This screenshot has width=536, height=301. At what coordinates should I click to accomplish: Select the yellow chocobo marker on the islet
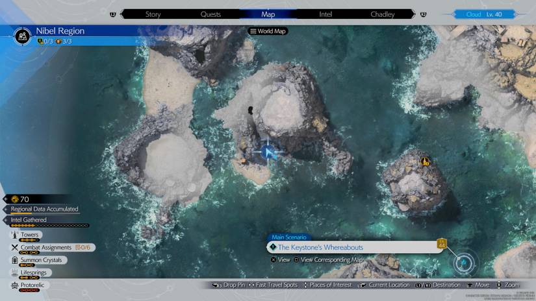coord(424,160)
